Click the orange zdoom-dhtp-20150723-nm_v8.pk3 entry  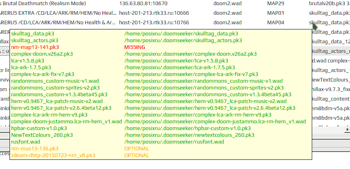[x=53, y=155]
